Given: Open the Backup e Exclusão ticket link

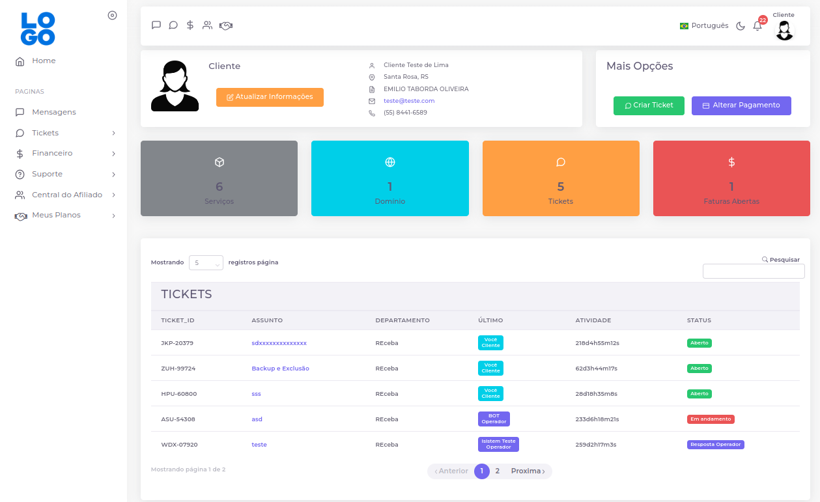Looking at the screenshot, I should [280, 369].
